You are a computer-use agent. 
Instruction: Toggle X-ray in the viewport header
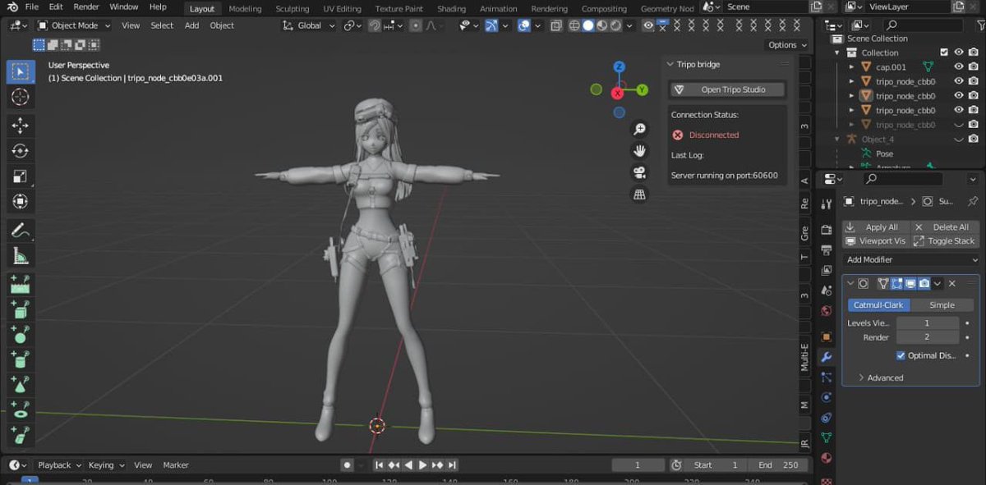(x=556, y=25)
